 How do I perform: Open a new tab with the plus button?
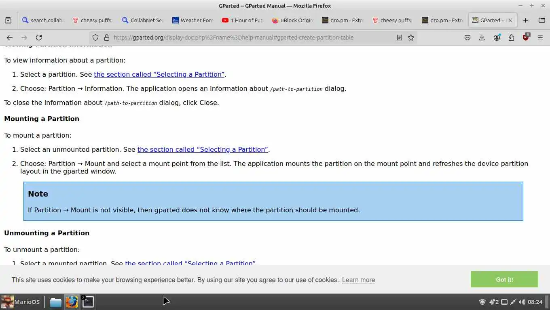tap(525, 20)
